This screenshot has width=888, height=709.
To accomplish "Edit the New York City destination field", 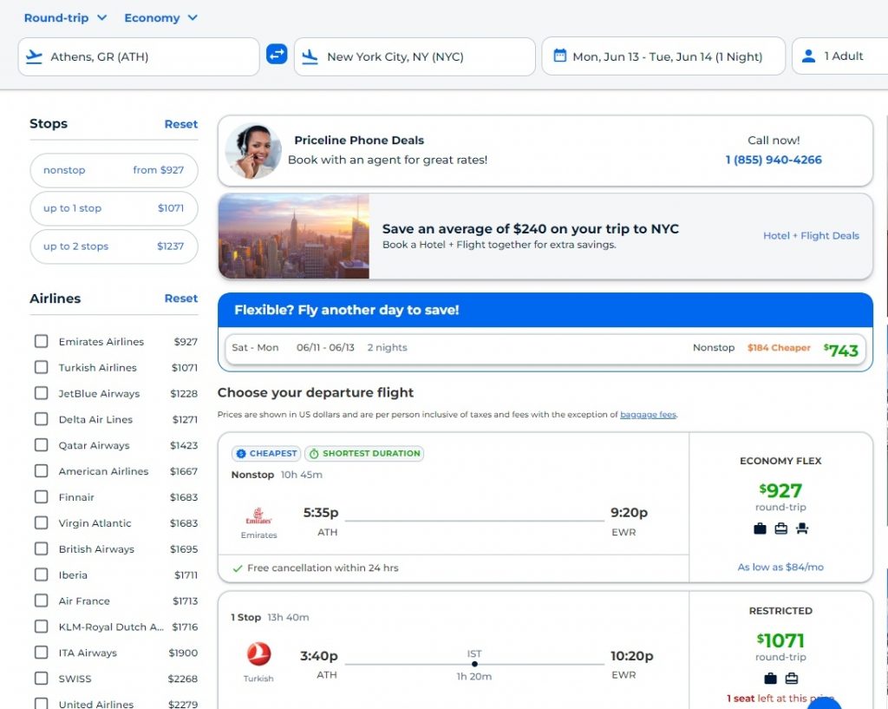I will point(415,56).
